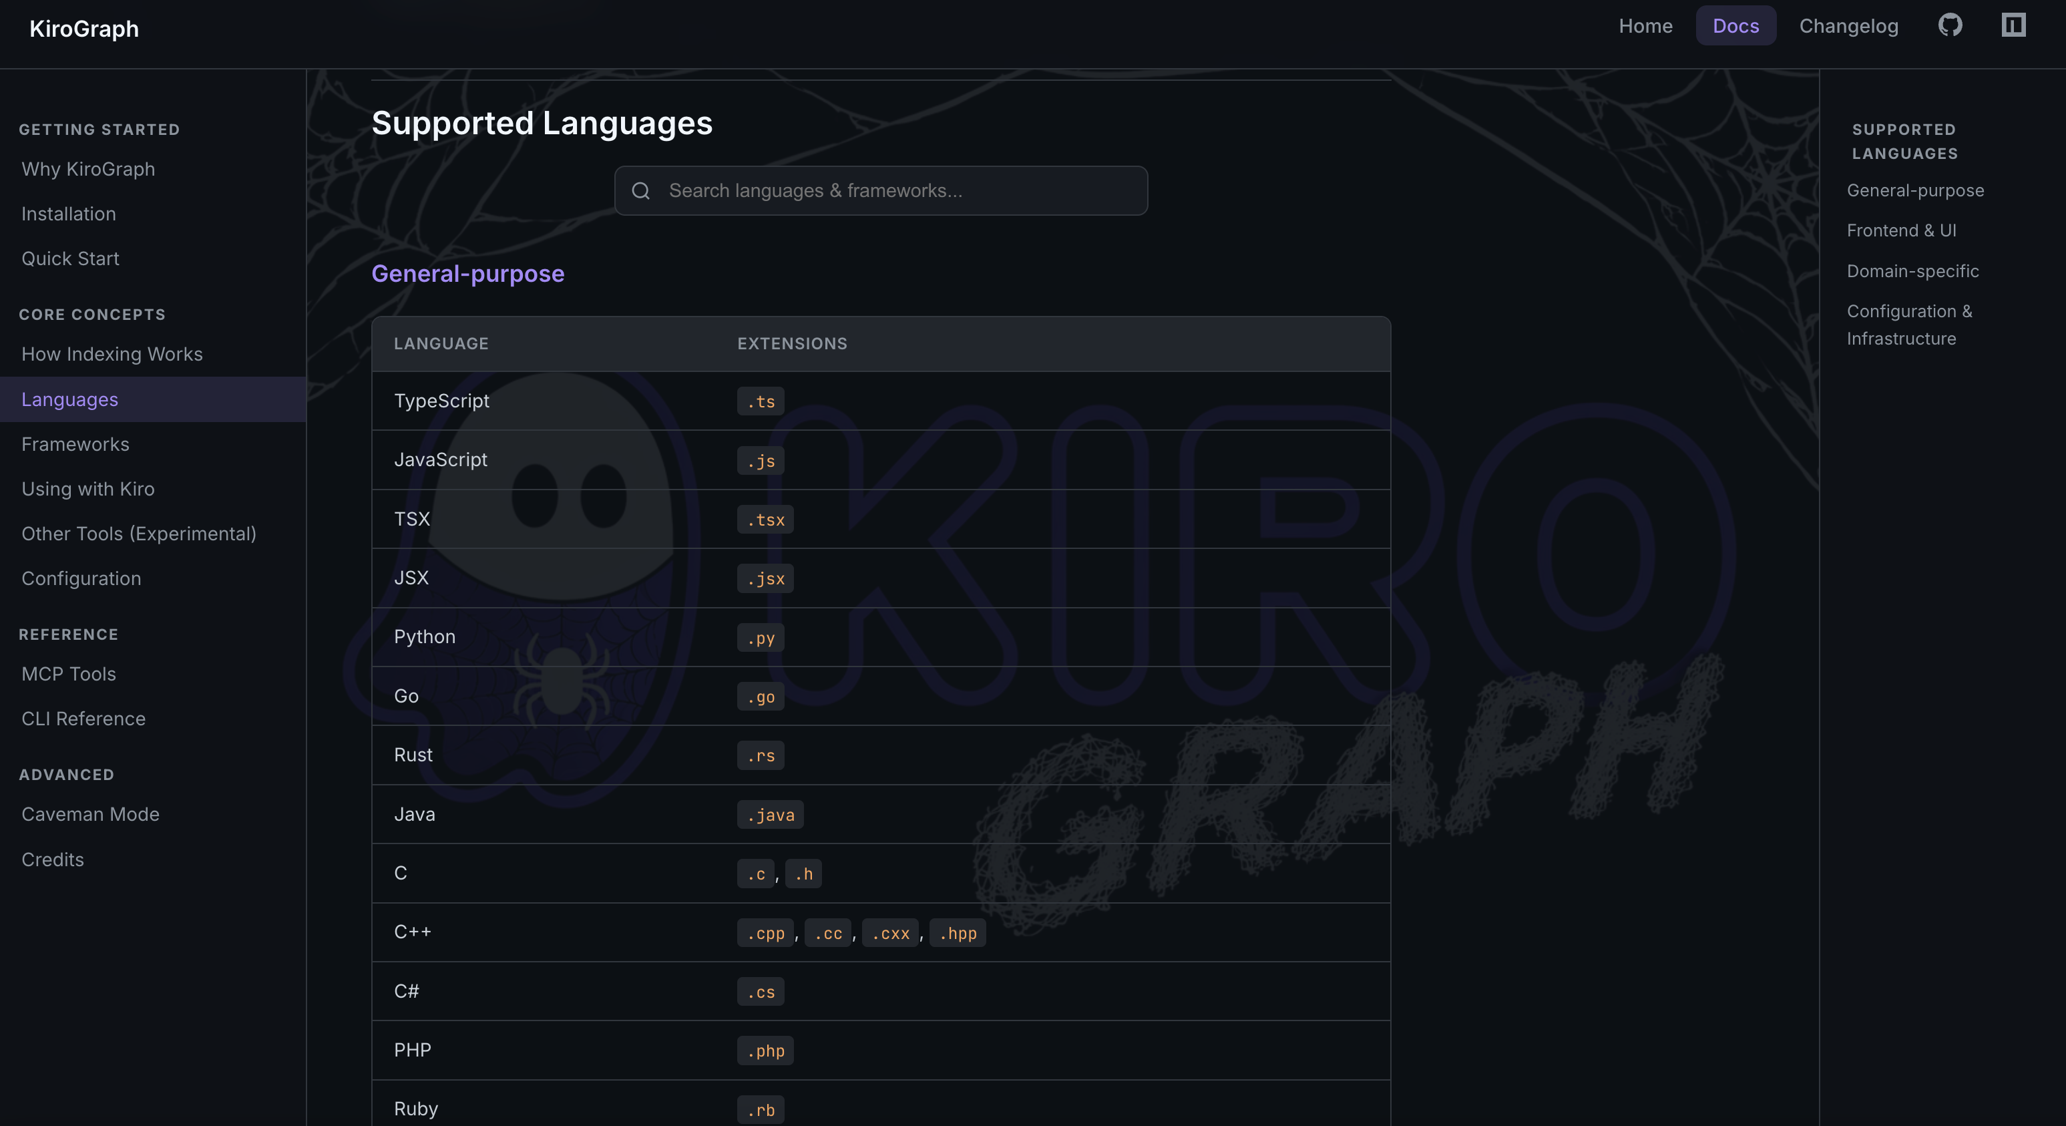The width and height of the screenshot is (2066, 1126).
Task: Click the .ts extension tag
Action: (761, 402)
